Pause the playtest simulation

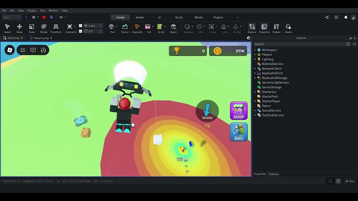[34, 17]
